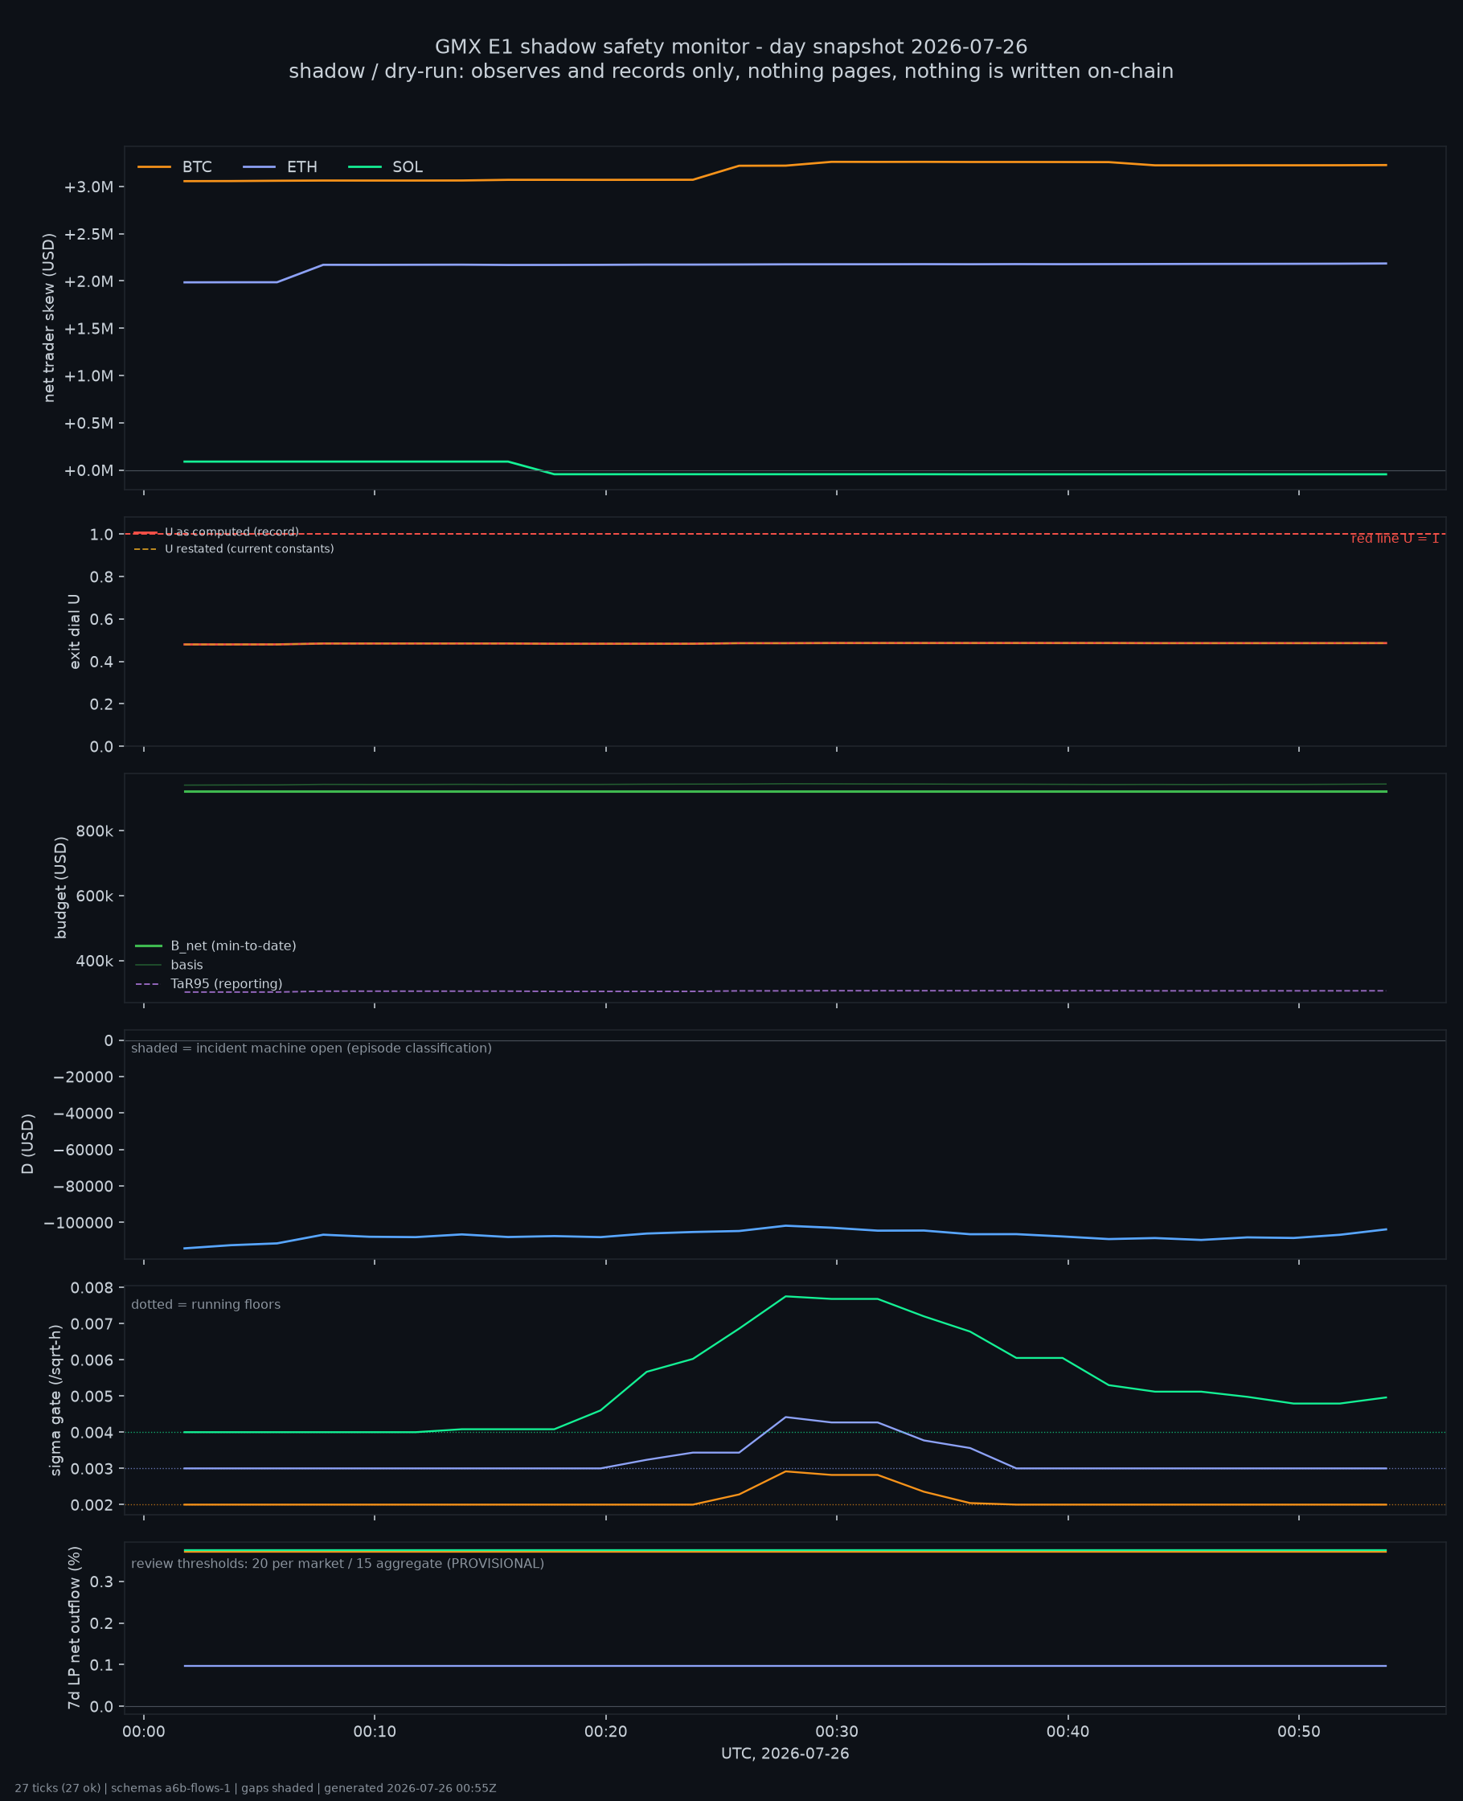Click the orange BTC legend line swatch
The width and height of the screenshot is (1463, 1801).
[x=154, y=167]
